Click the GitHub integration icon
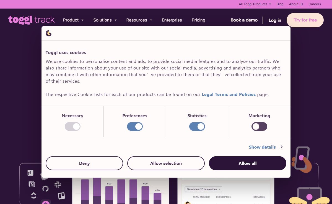The height and width of the screenshot is (204, 332). (45, 189)
